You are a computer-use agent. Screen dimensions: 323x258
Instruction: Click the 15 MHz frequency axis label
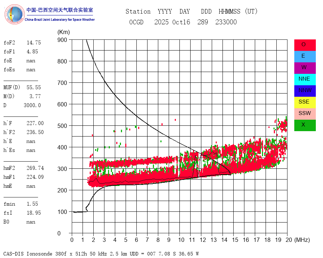click(x=235, y=240)
